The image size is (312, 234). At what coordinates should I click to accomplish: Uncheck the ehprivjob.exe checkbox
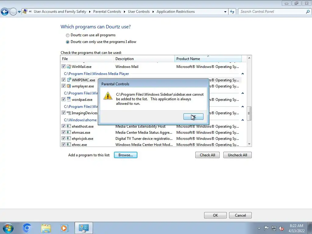(63, 138)
